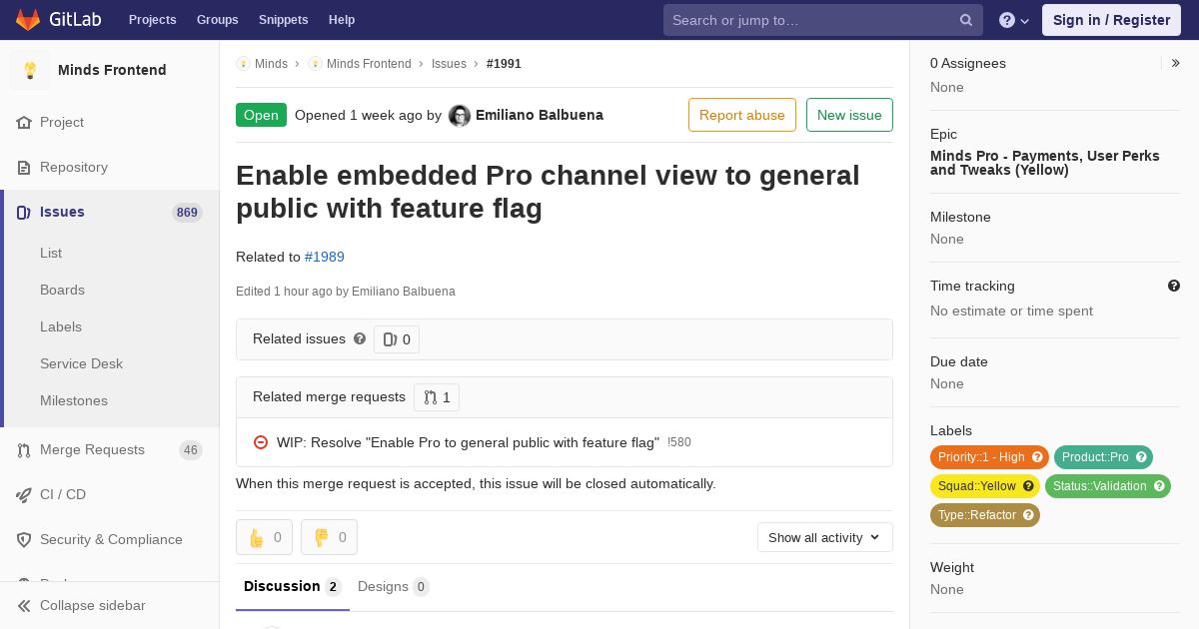The width and height of the screenshot is (1199, 629).
Task: Click the Project home icon in sidebar
Action: (x=24, y=122)
